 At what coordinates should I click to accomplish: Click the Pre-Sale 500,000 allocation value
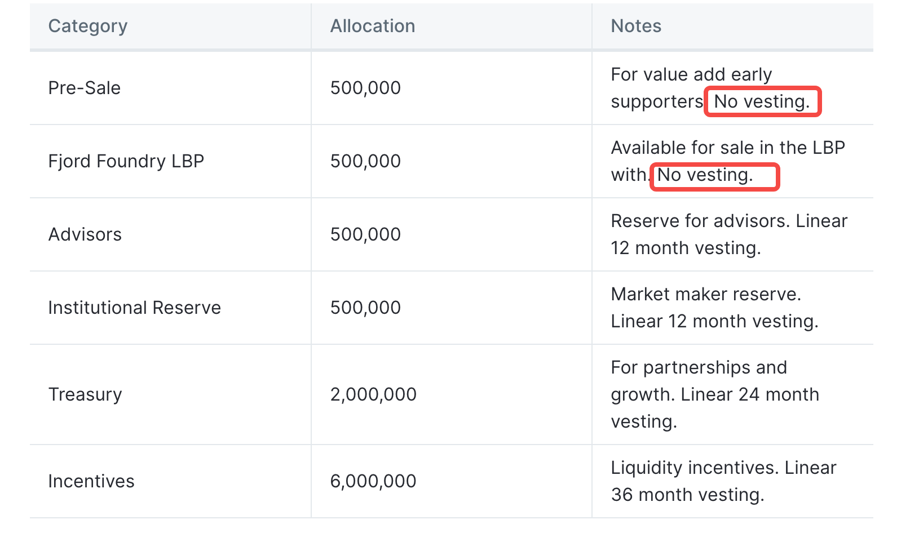(365, 88)
